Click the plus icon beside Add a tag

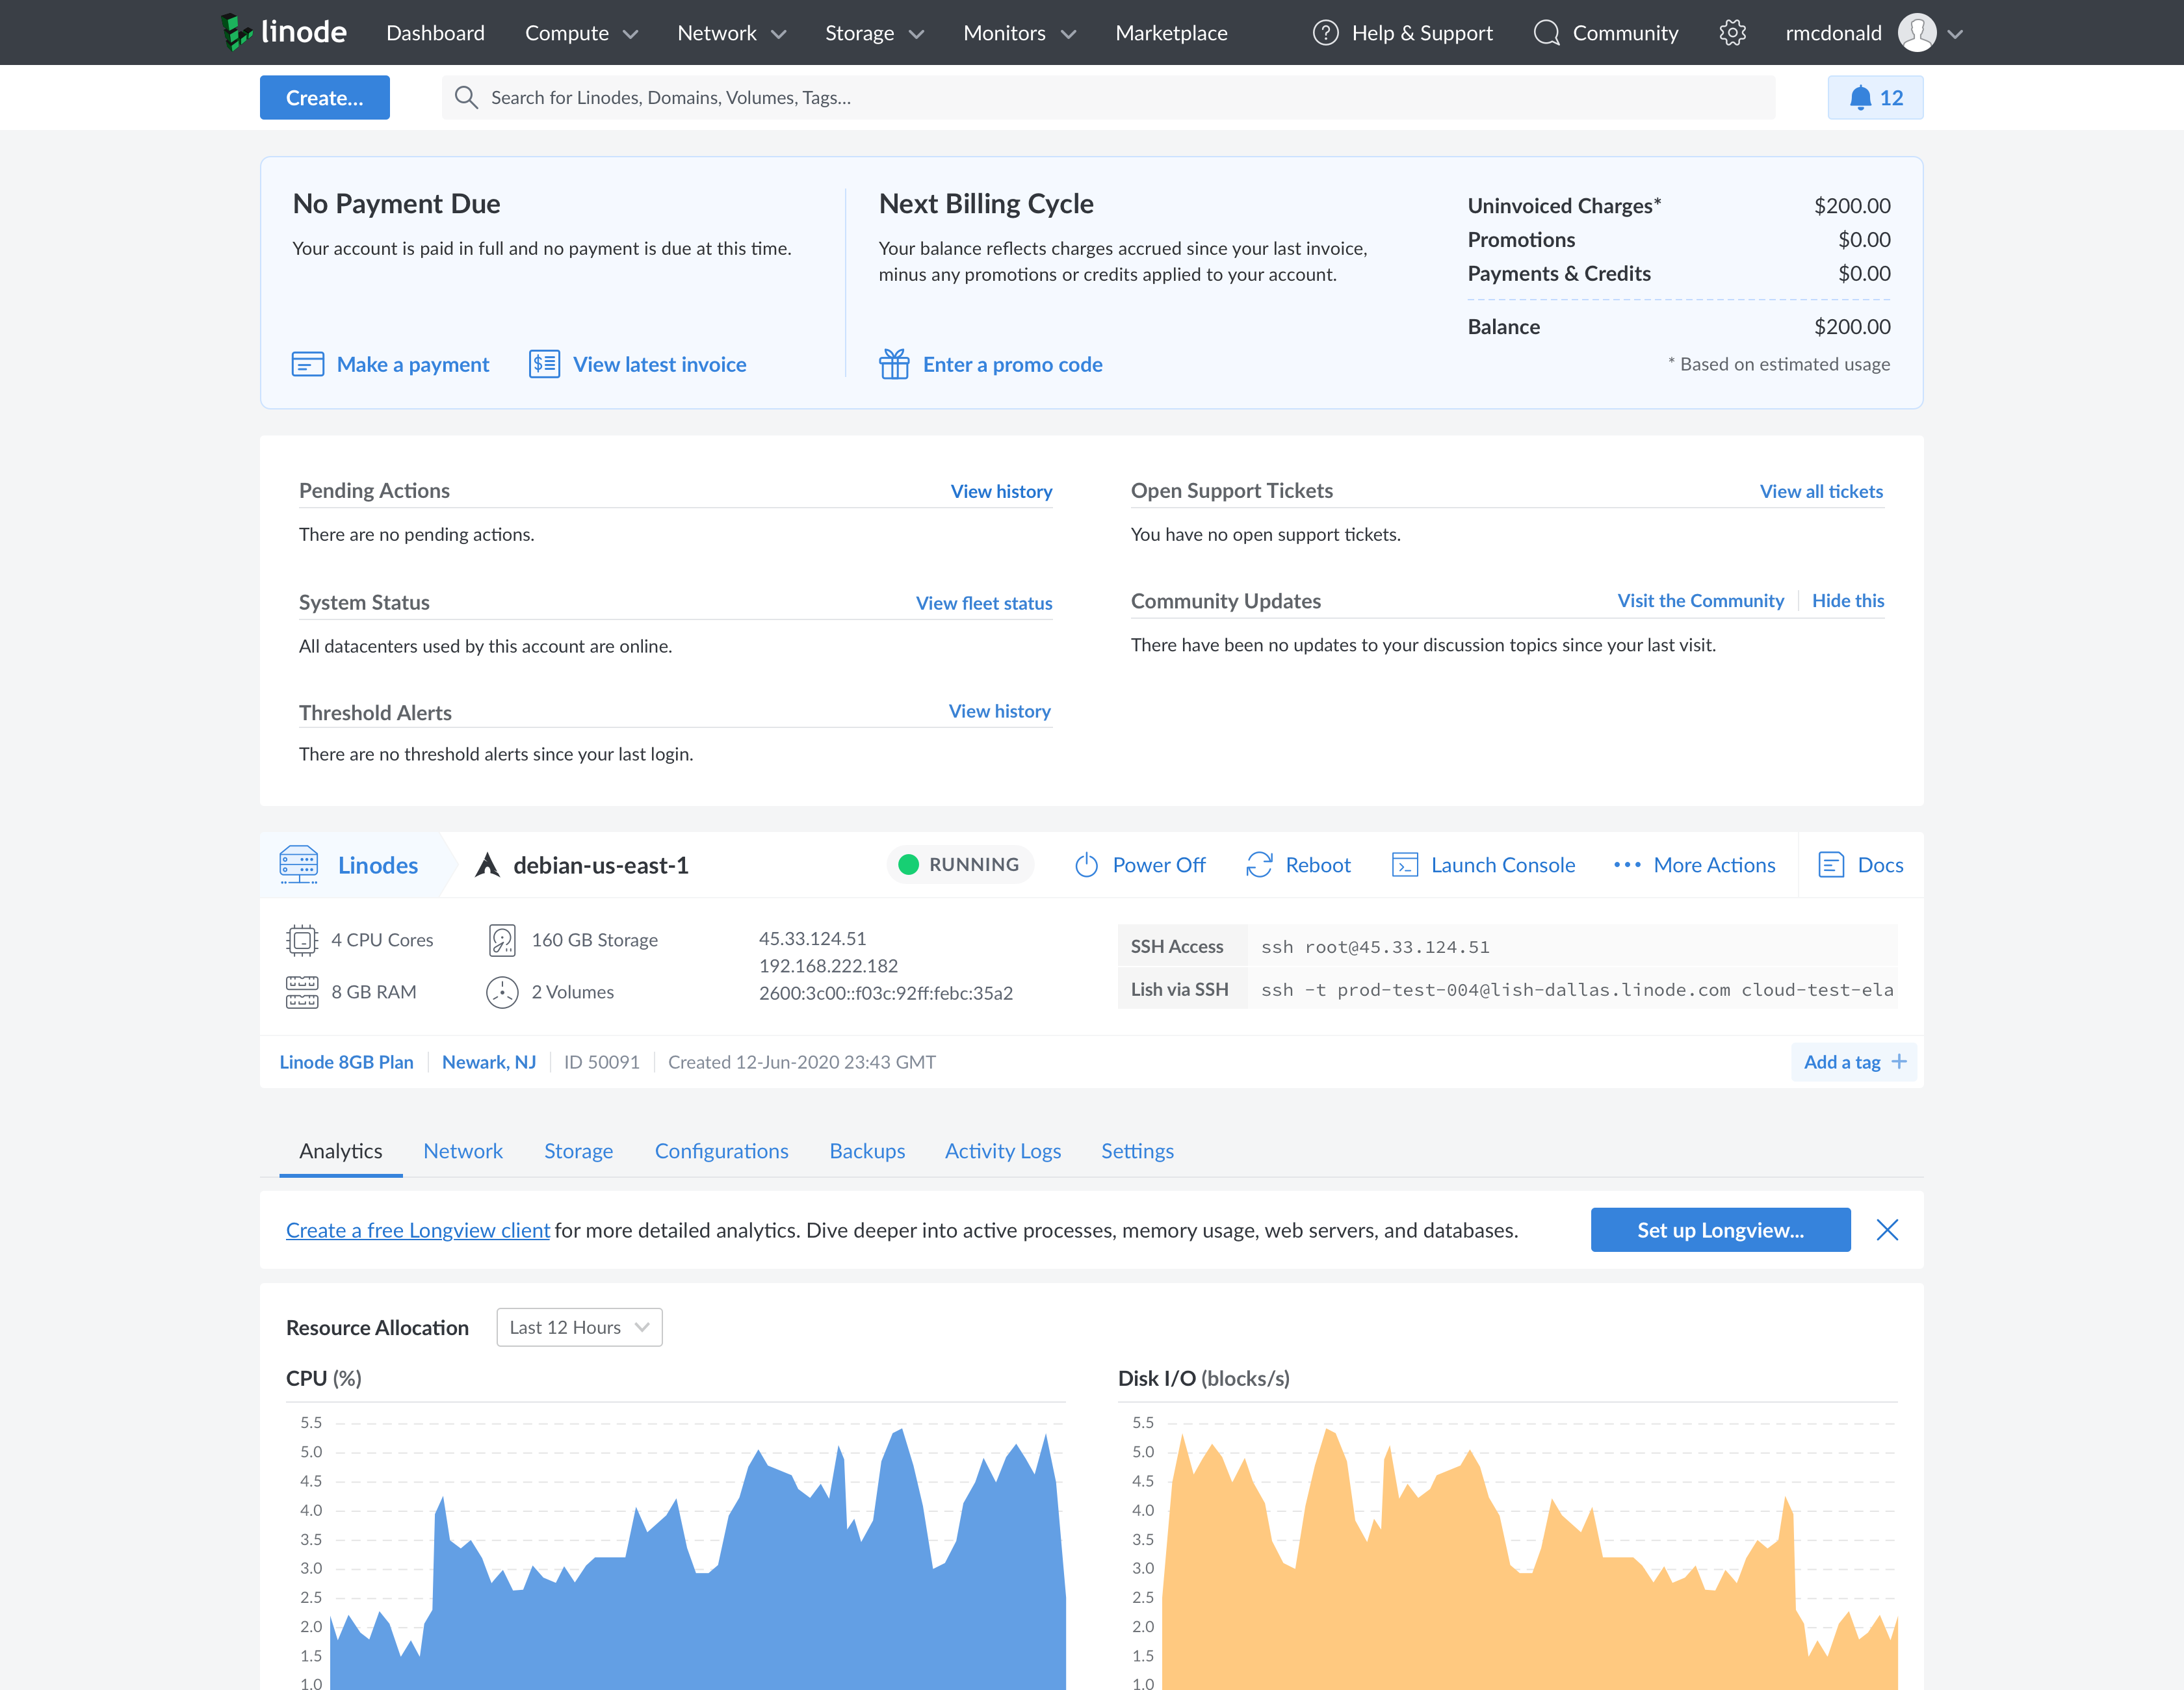pyautogui.click(x=1899, y=1062)
